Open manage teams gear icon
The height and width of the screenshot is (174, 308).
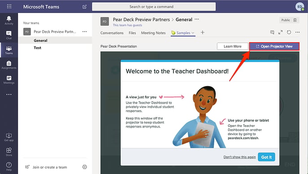pos(85,167)
